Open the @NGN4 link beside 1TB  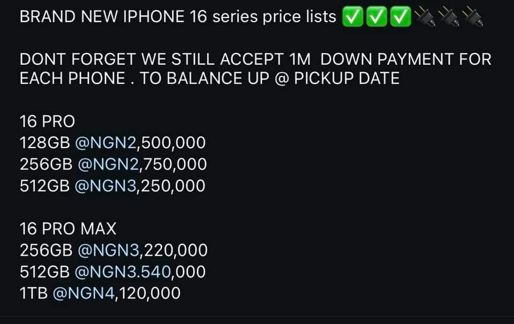pyautogui.click(x=84, y=293)
